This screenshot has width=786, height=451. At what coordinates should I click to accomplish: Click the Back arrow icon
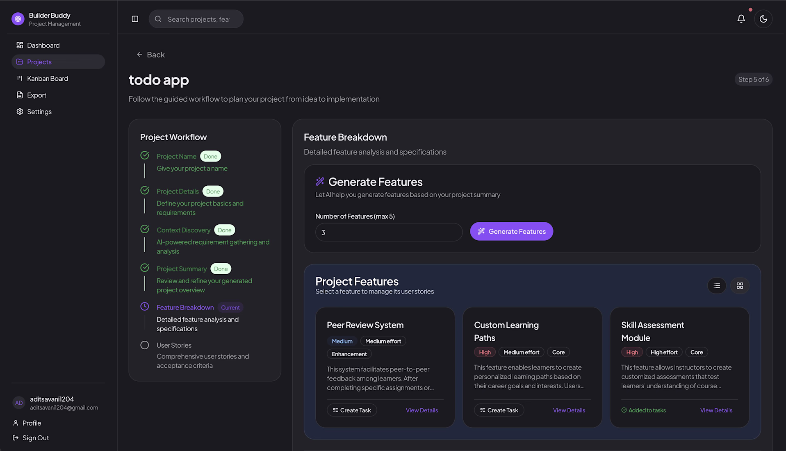pyautogui.click(x=139, y=55)
